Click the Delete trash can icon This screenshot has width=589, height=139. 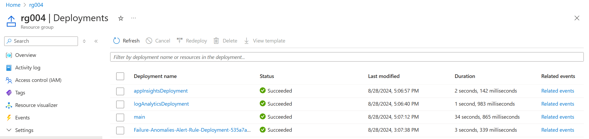pyautogui.click(x=216, y=41)
